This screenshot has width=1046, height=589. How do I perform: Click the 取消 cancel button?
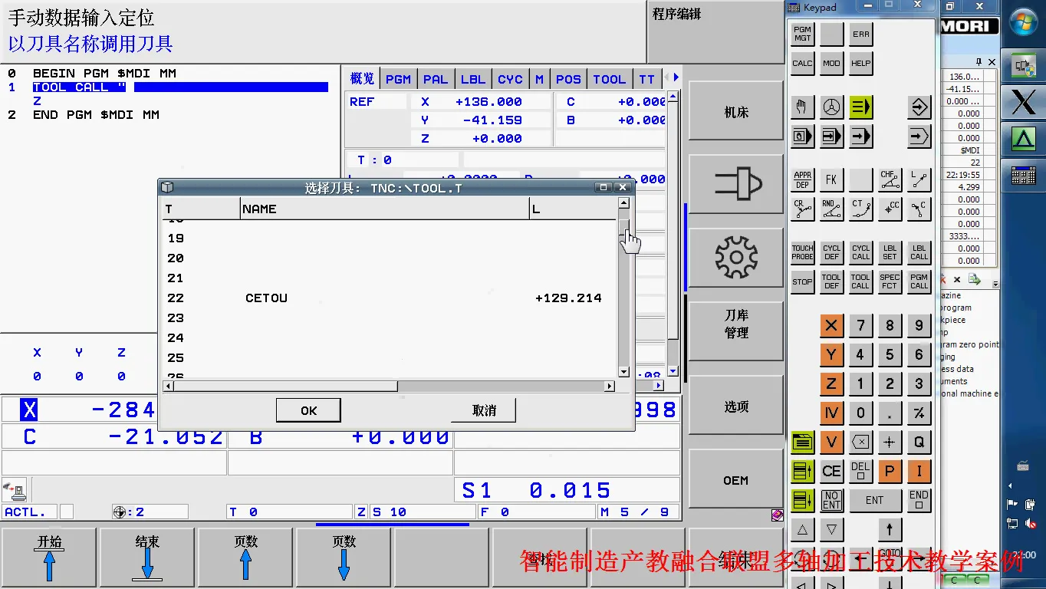click(x=484, y=410)
